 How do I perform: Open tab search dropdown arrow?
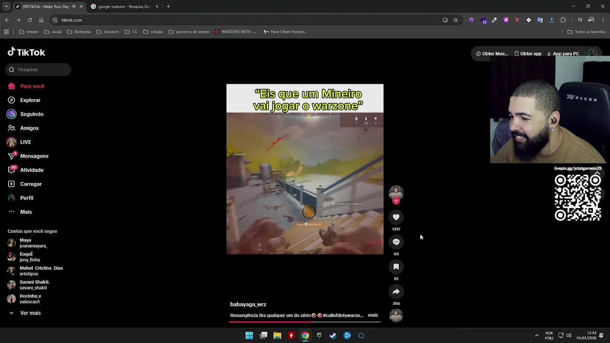6,7
